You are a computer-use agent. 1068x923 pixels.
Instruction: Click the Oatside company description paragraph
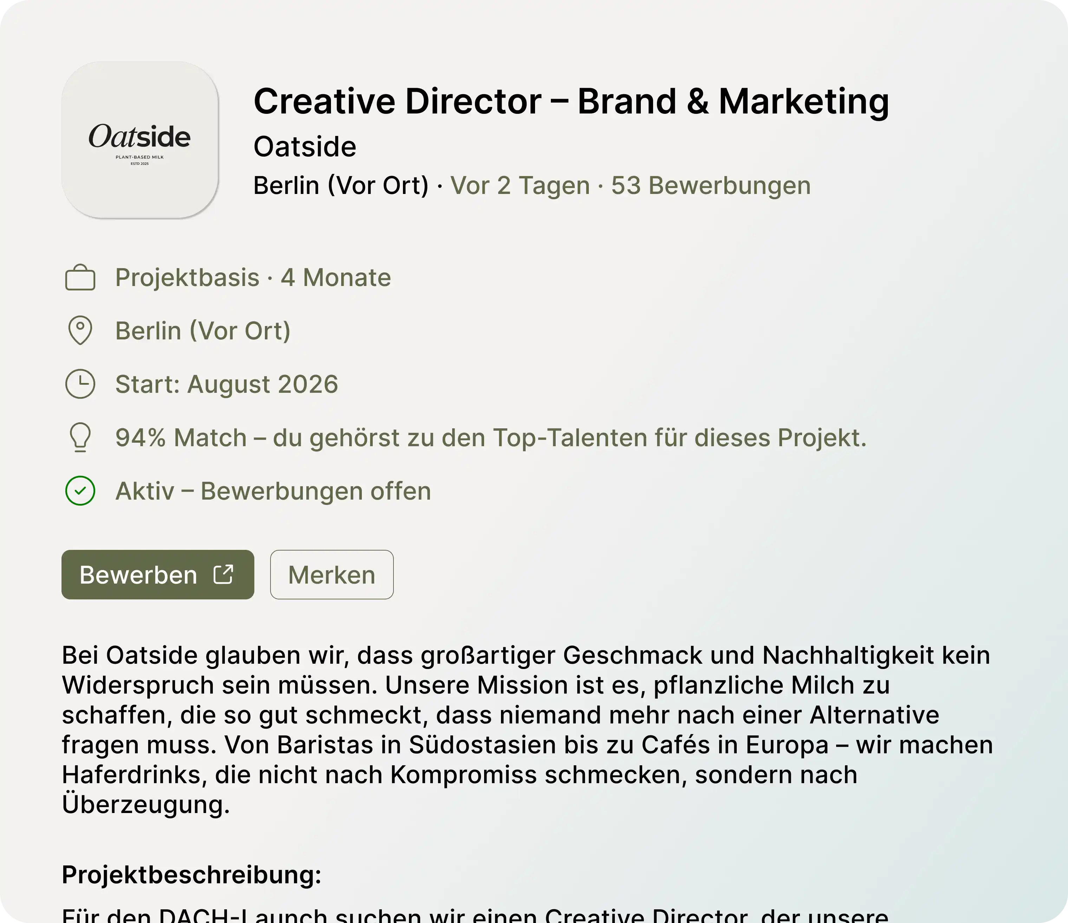tap(527, 730)
